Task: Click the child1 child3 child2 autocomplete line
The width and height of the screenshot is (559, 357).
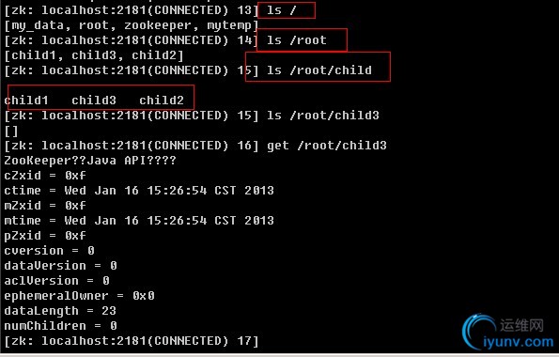Action: [x=94, y=101]
